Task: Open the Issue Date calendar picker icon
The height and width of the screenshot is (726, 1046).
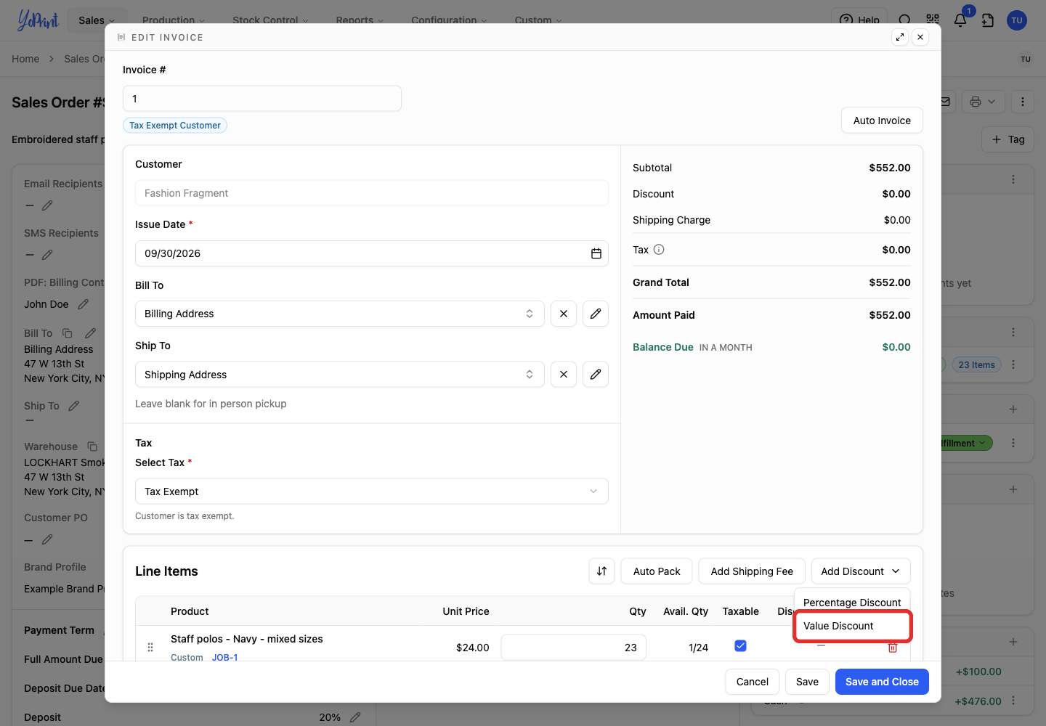Action: pos(596,253)
